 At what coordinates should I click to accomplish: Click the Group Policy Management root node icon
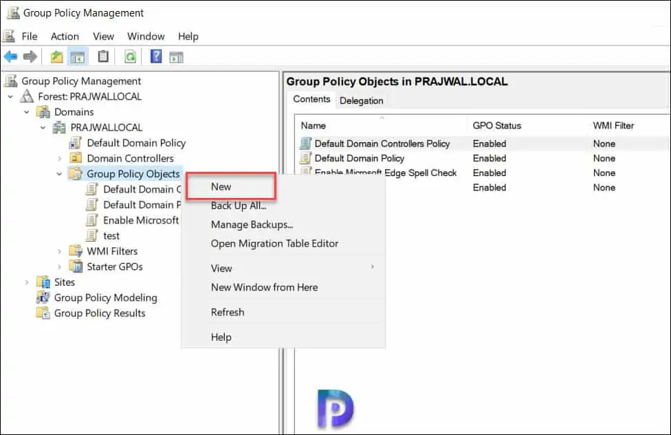coord(12,81)
